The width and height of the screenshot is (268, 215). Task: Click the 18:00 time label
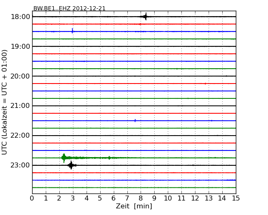click(x=20, y=17)
